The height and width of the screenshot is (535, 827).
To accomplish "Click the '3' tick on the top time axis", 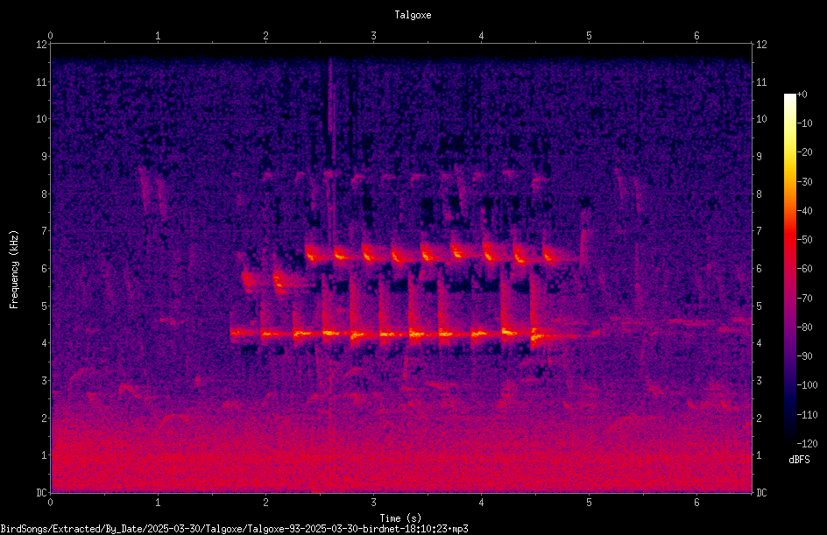I will 373,36.
